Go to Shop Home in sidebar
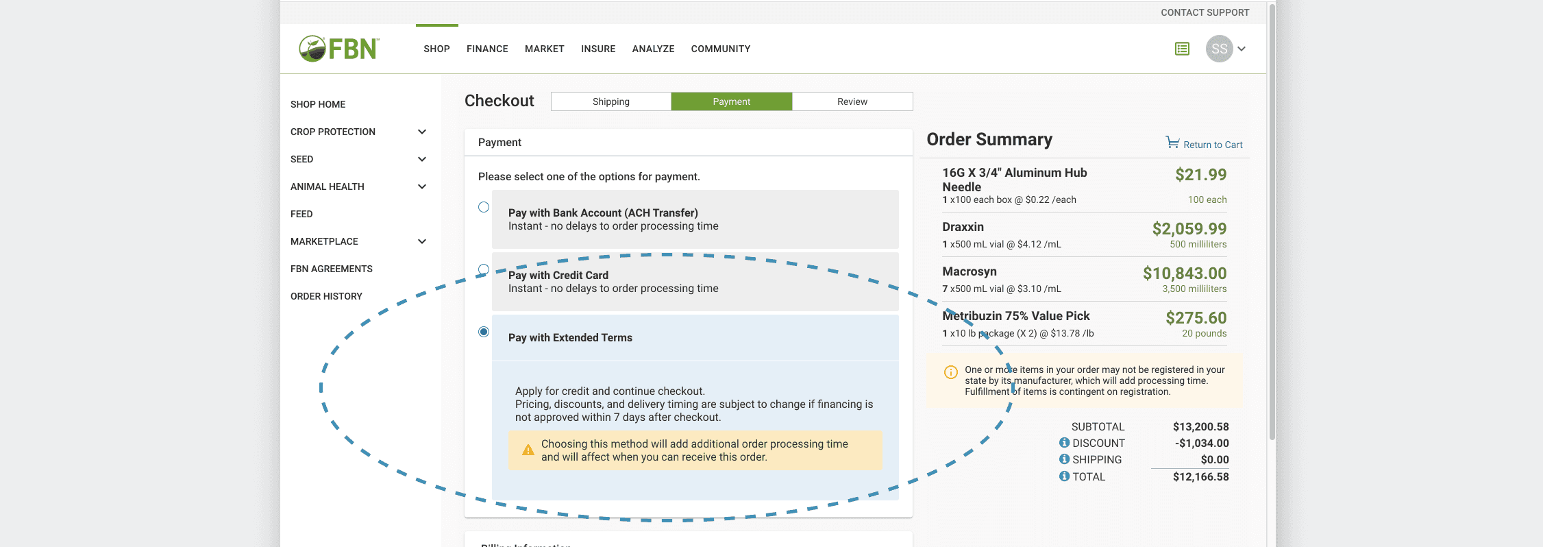 coord(318,104)
